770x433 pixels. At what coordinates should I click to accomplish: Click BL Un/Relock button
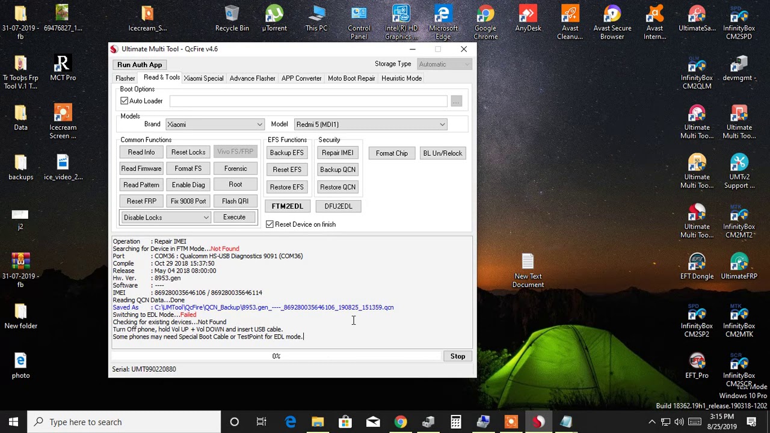[x=443, y=153]
